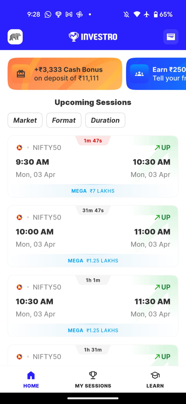Tap the bear profile avatar icon
Screen dimensions: 186x404
point(15,37)
